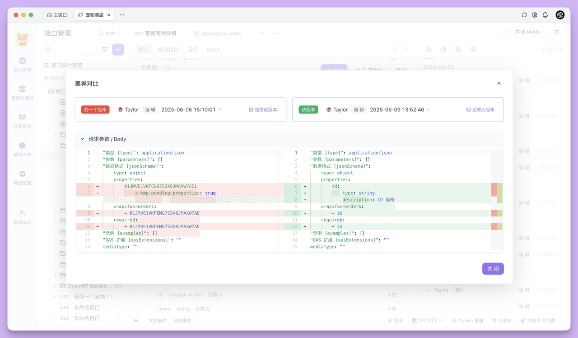Collapse the sidebar with the bottom arrow icon
Image resolution: width=578 pixels, height=338 pixels.
coord(136,320)
